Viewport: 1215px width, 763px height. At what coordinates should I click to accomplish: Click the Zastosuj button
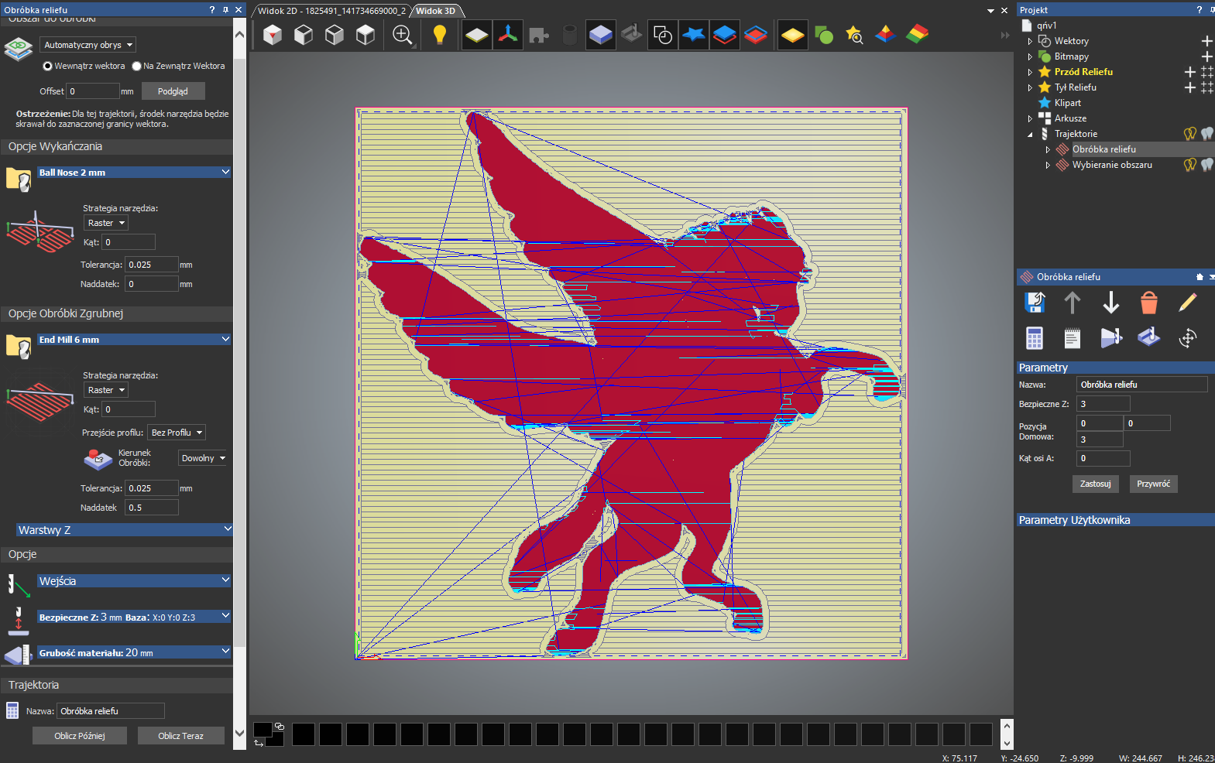pyautogui.click(x=1095, y=484)
